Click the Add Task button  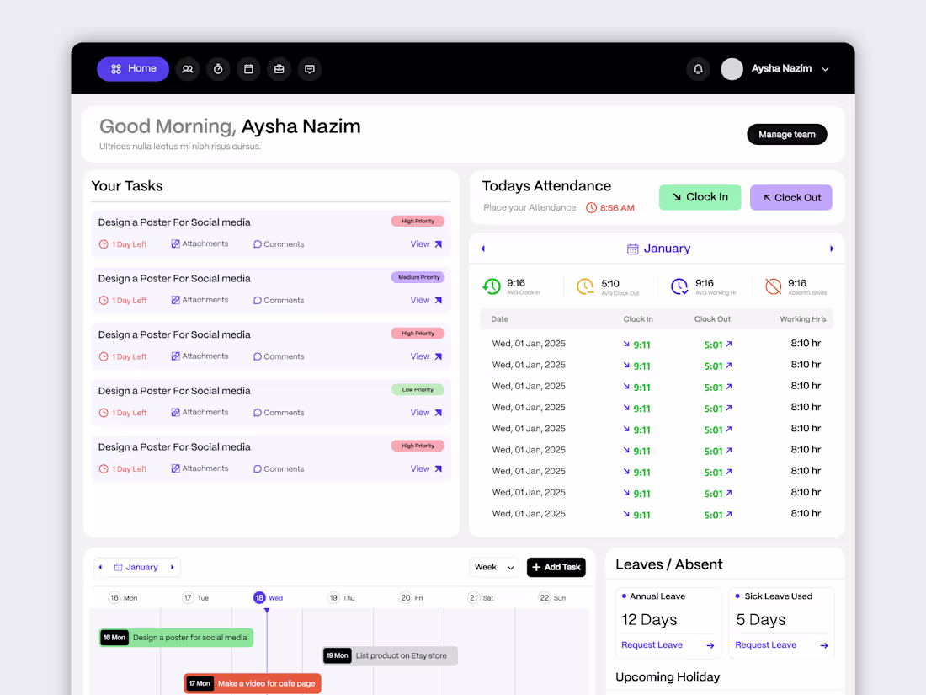click(x=556, y=567)
